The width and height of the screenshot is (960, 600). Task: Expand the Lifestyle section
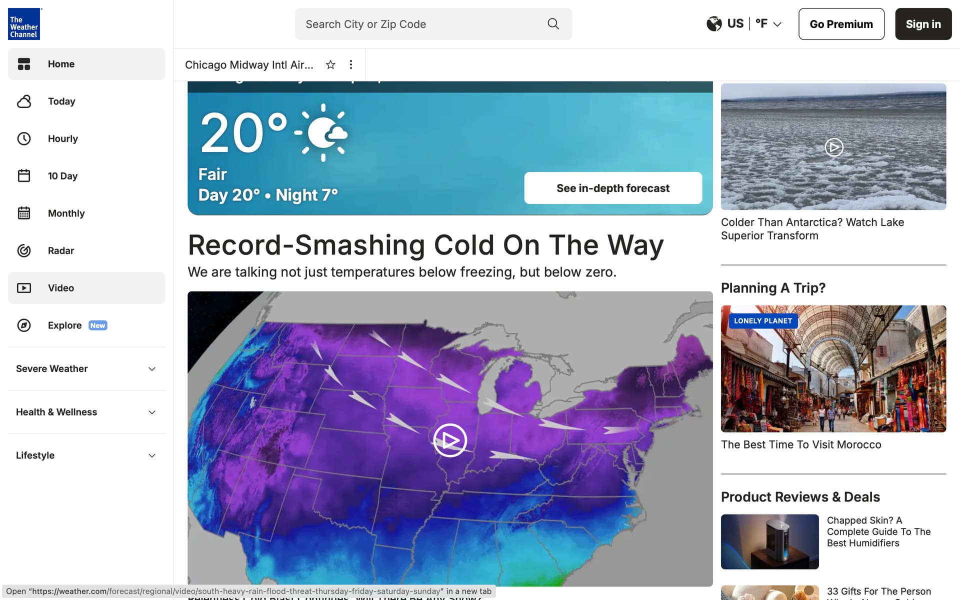coord(152,455)
